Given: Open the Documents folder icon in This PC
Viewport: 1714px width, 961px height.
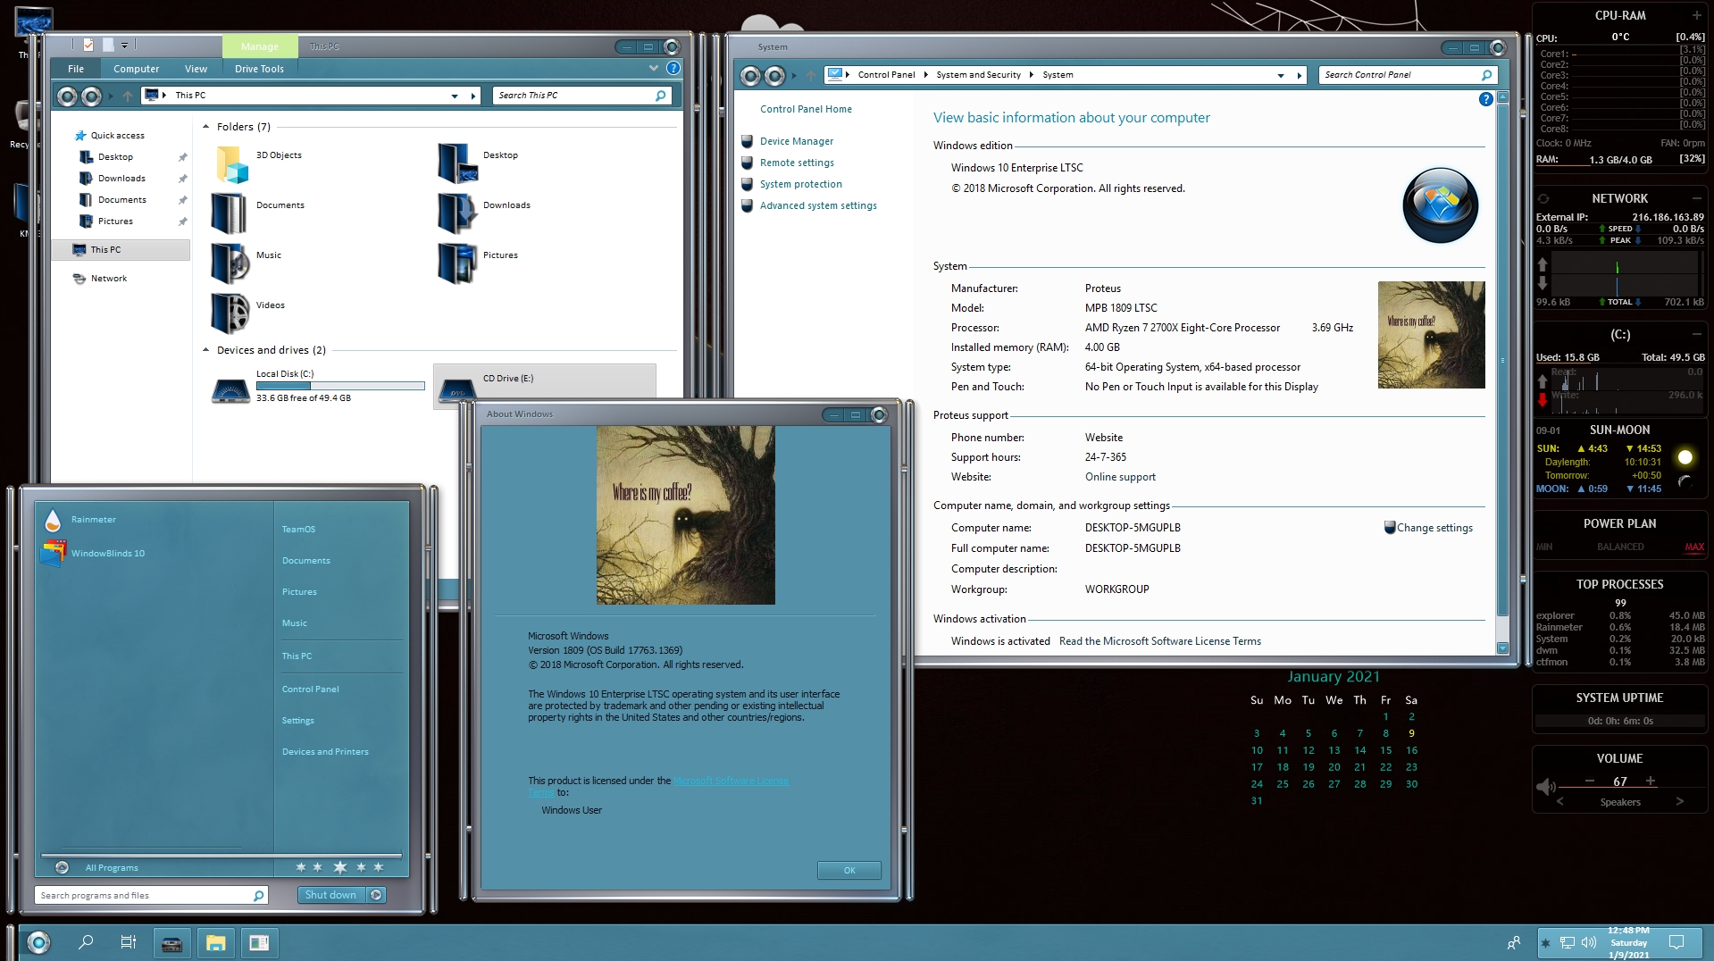Looking at the screenshot, I should (230, 213).
